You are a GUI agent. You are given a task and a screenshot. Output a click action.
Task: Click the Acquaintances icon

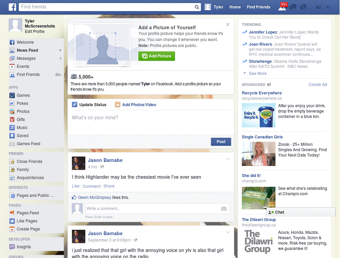pyautogui.click(x=12, y=178)
